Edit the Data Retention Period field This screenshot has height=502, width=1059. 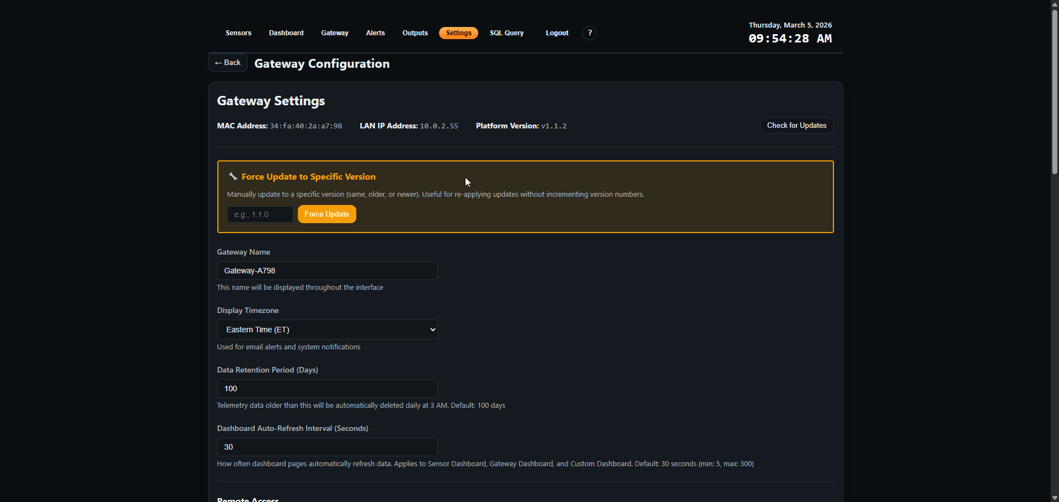[x=327, y=388]
